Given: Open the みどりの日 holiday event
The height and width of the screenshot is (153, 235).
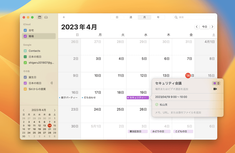Looking at the screenshot, I should [x=160, y=132].
